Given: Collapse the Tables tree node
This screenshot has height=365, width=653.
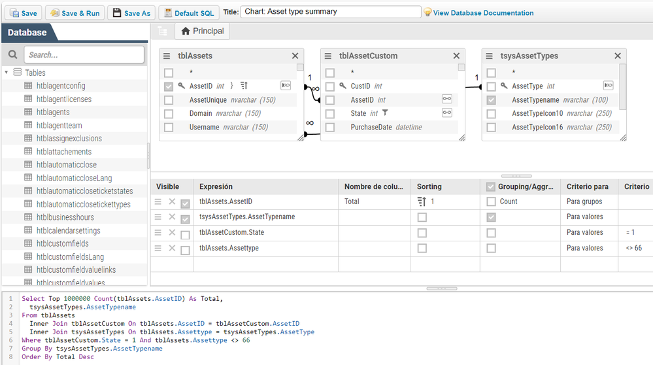Looking at the screenshot, I should 7,73.
